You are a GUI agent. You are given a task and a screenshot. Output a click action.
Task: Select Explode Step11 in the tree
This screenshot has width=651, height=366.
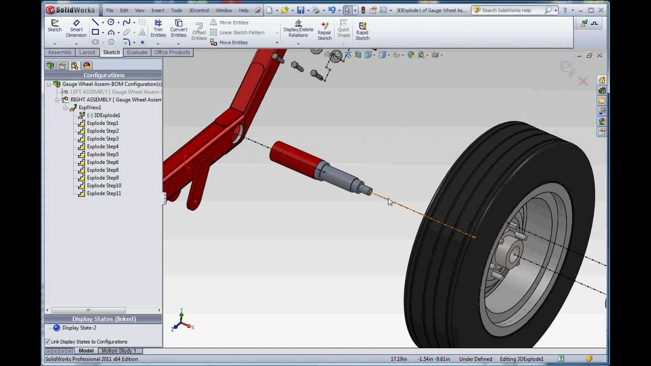click(104, 193)
